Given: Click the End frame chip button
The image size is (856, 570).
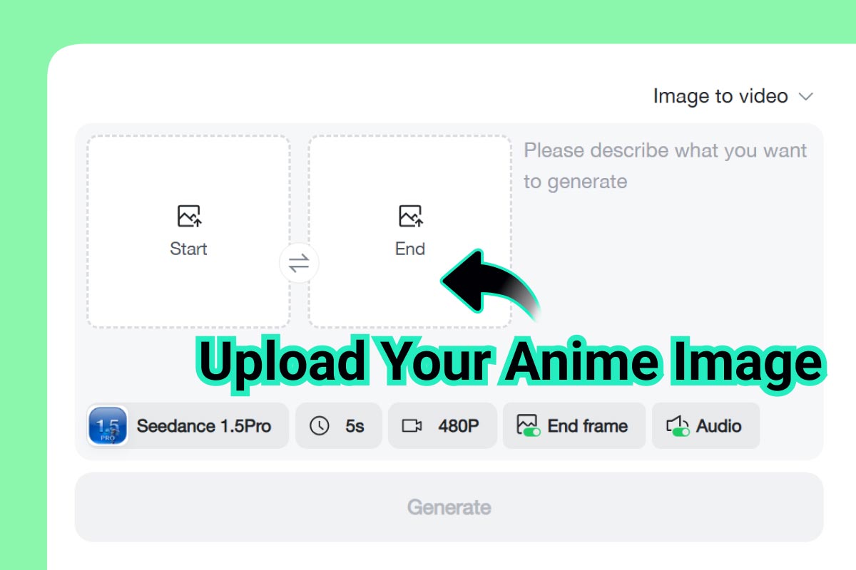Looking at the screenshot, I should click(574, 425).
